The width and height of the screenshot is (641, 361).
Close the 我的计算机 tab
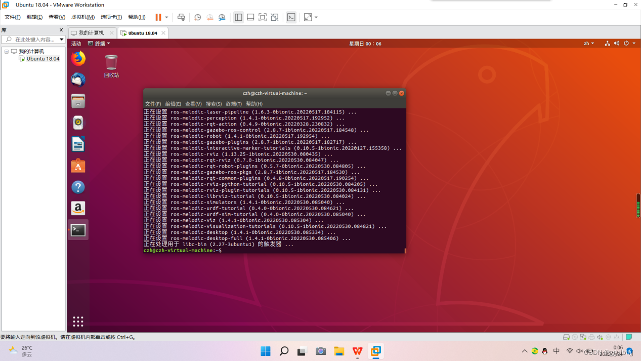click(111, 33)
